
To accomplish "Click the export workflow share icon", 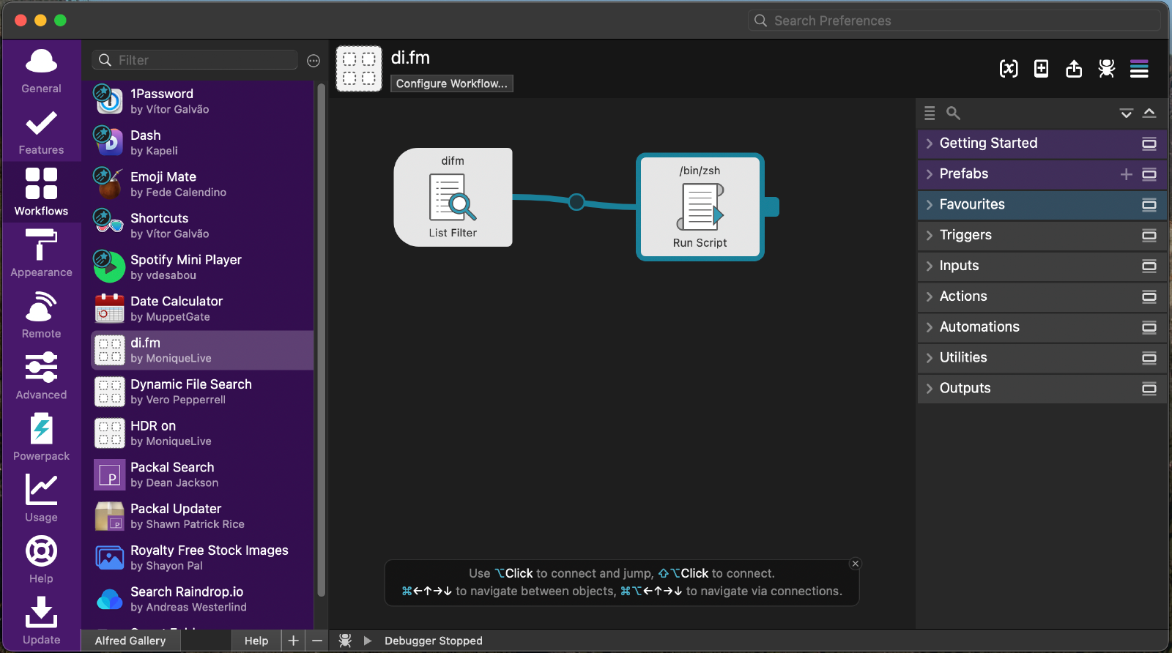I will [1074, 69].
